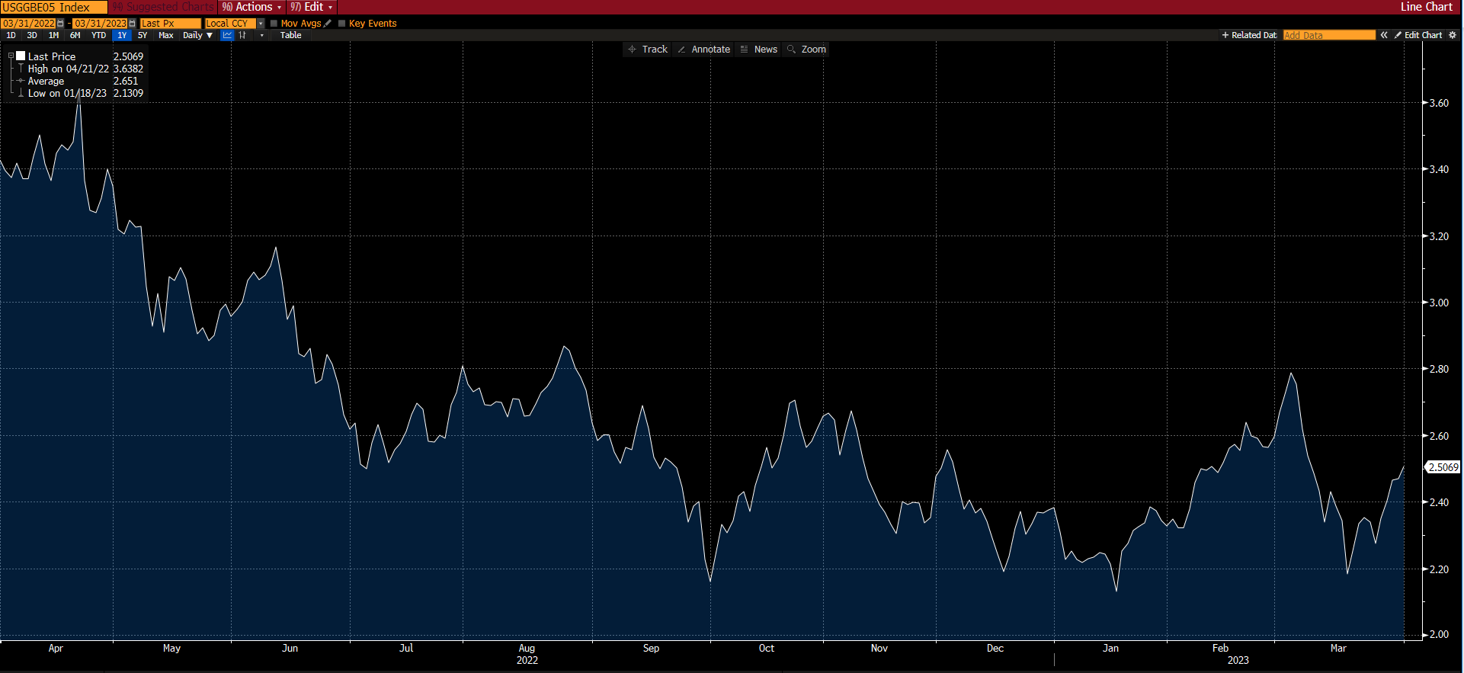The width and height of the screenshot is (1464, 673).
Task: Open the start date calendar picker
Action: click(61, 24)
